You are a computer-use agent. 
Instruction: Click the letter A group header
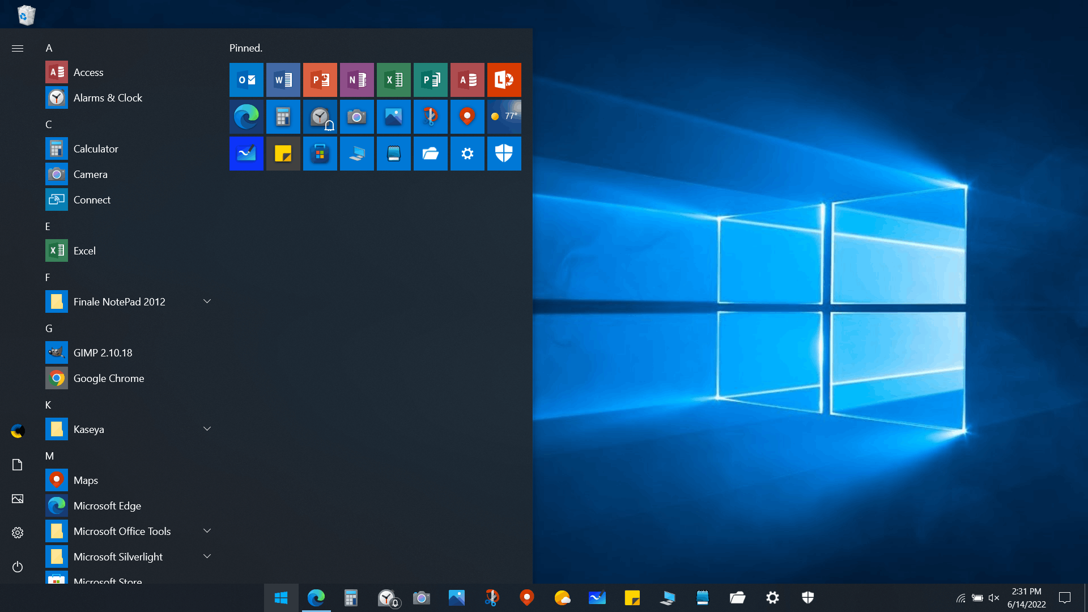coord(49,48)
